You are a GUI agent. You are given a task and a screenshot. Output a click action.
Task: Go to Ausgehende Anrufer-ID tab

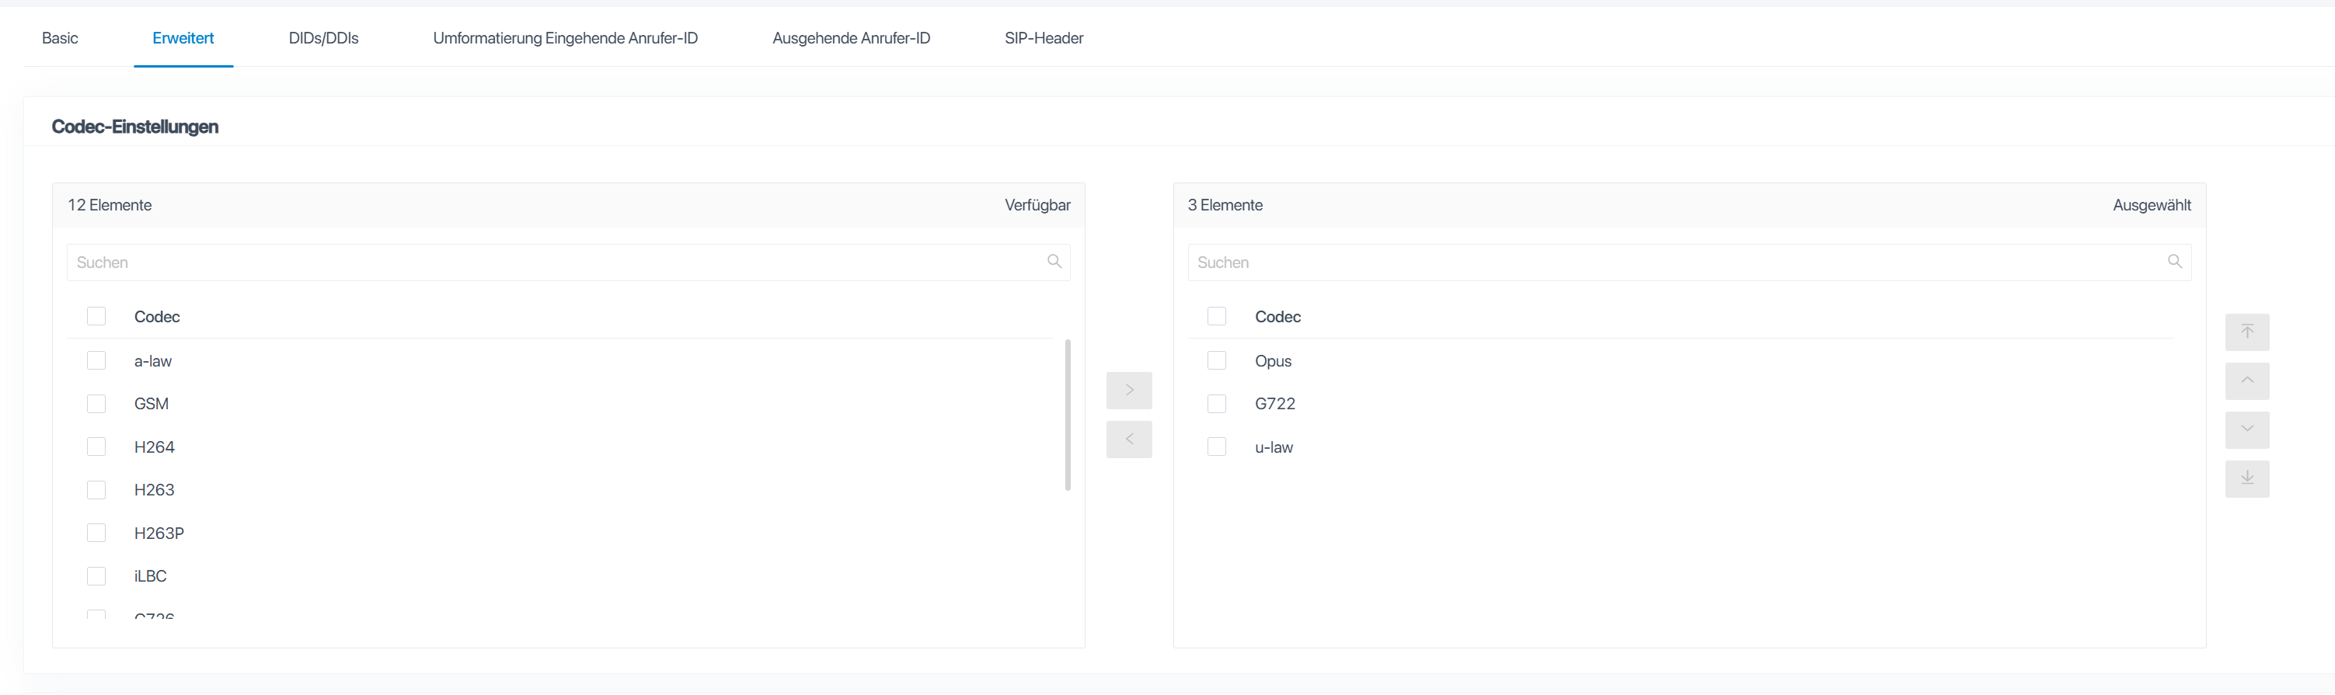[850, 38]
